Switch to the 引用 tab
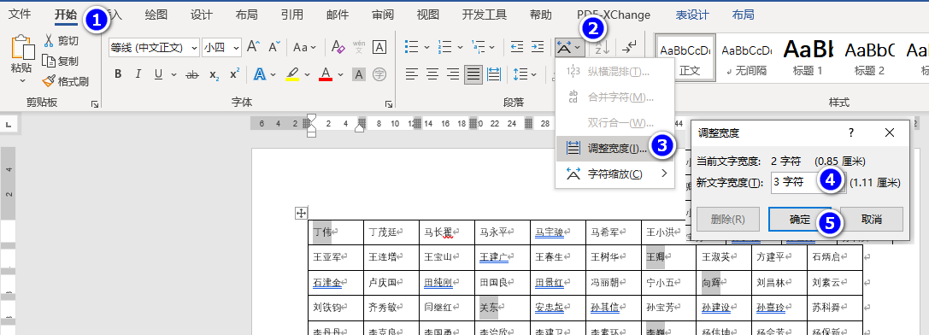This screenshot has width=929, height=335. [292, 15]
